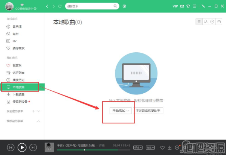This screenshot has width=226, height=155.
Task: Collapse the 我创建的歌单 section chevron
Action: (x=38, y=111)
